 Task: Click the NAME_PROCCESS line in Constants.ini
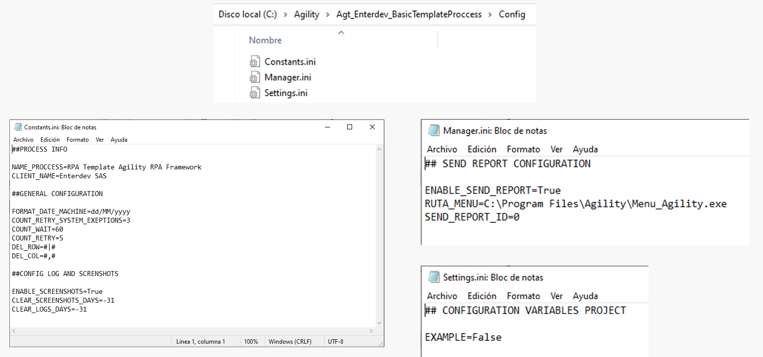pos(107,167)
